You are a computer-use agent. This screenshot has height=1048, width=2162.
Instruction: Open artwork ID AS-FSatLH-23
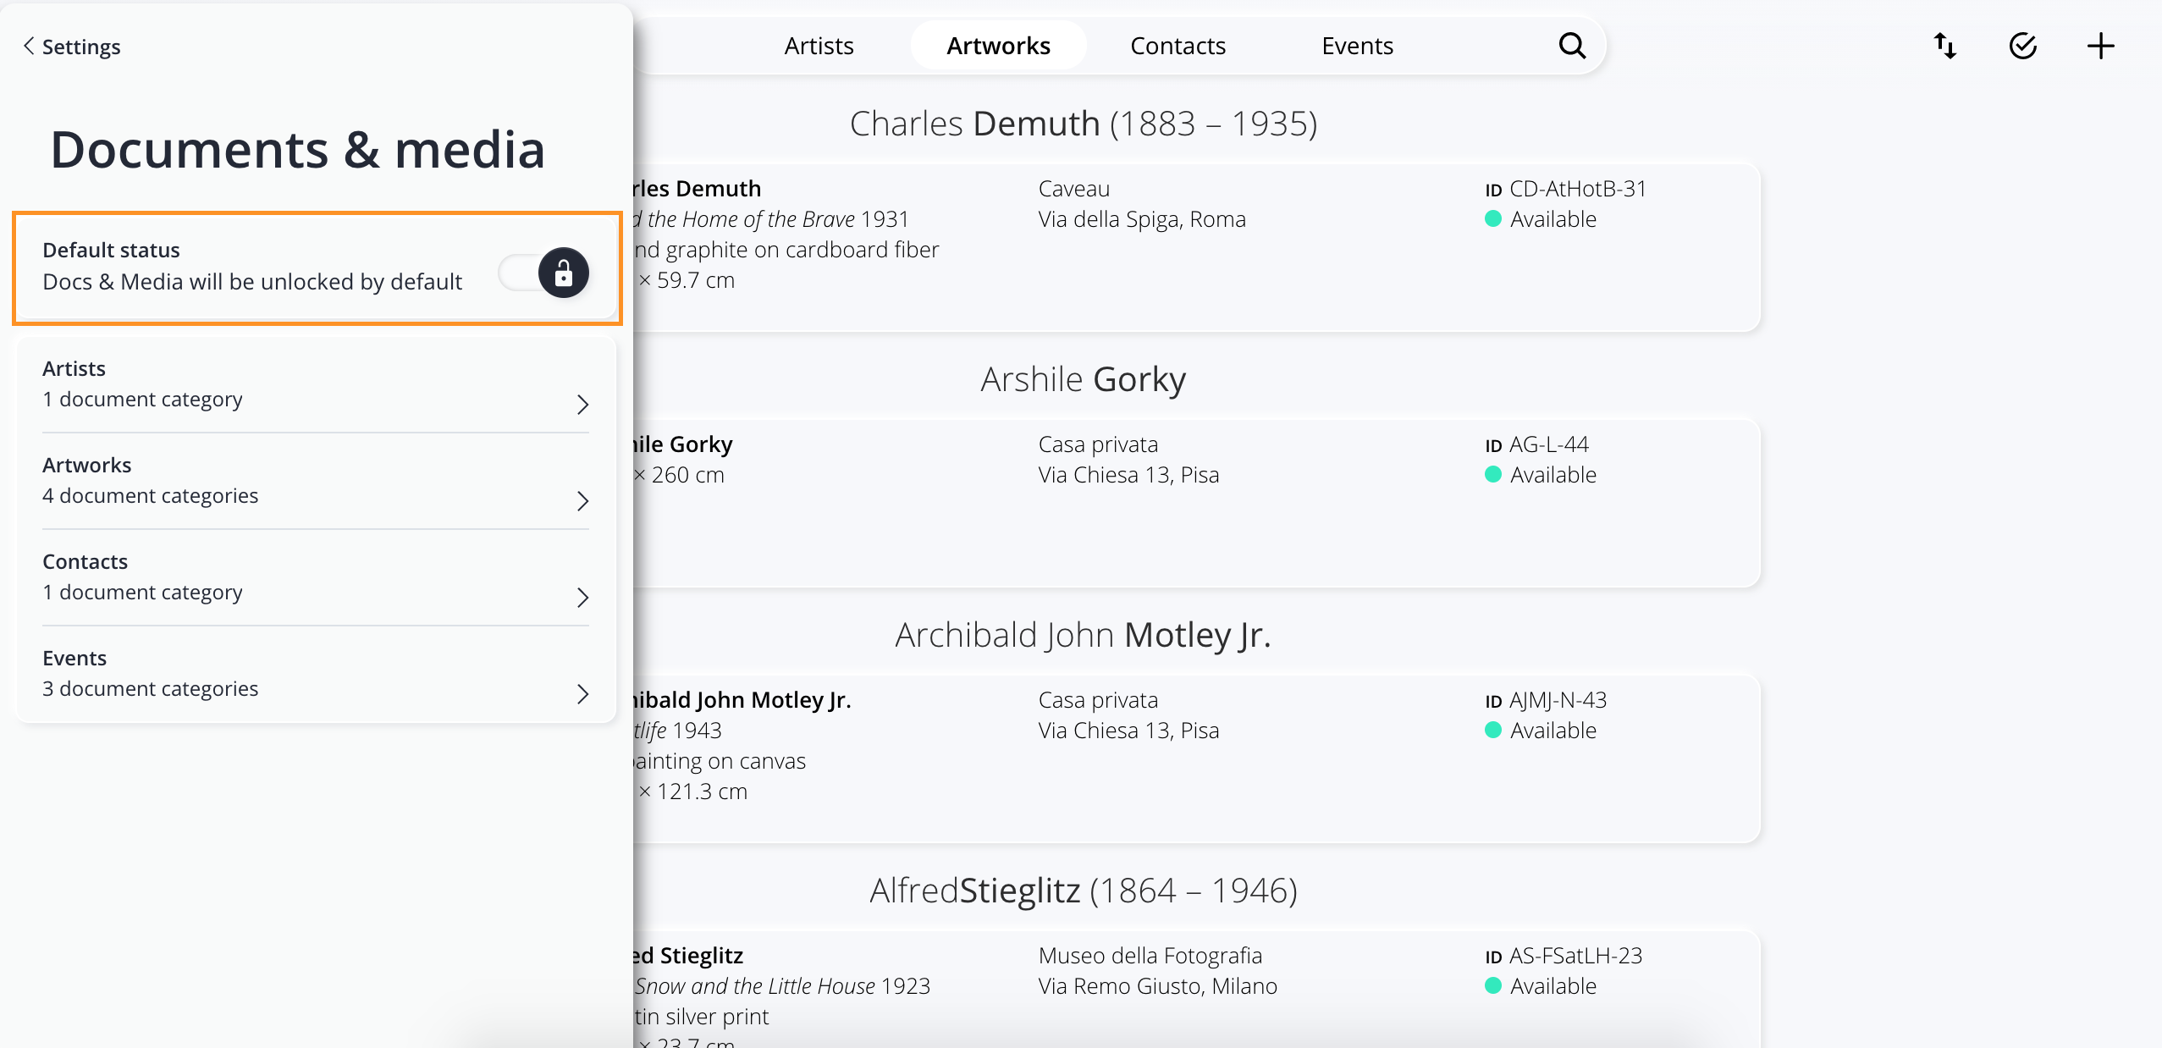click(x=1564, y=956)
